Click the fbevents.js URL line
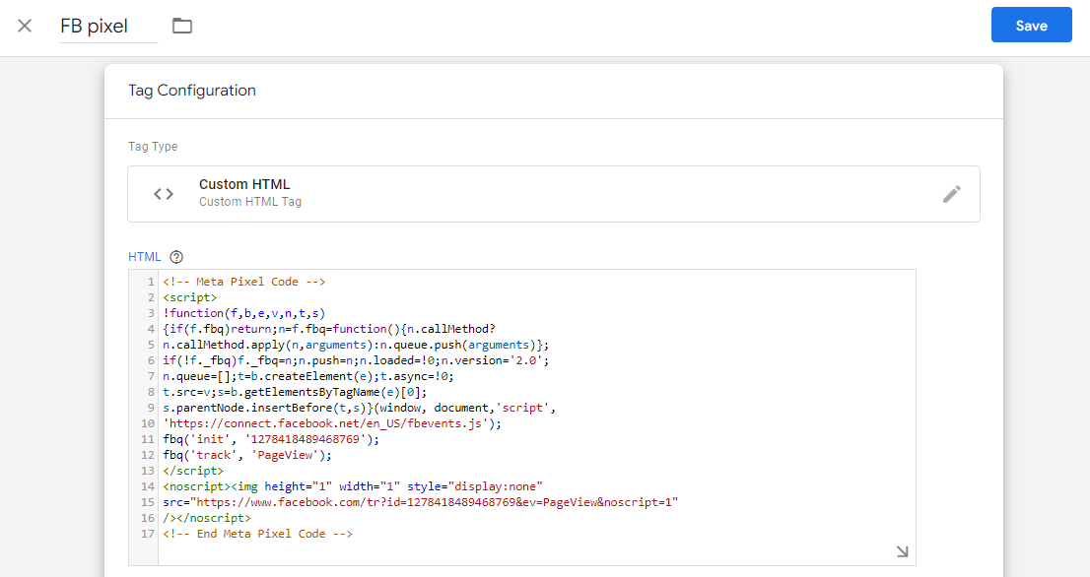Viewport: 1090px width, 577px height. coord(332,423)
